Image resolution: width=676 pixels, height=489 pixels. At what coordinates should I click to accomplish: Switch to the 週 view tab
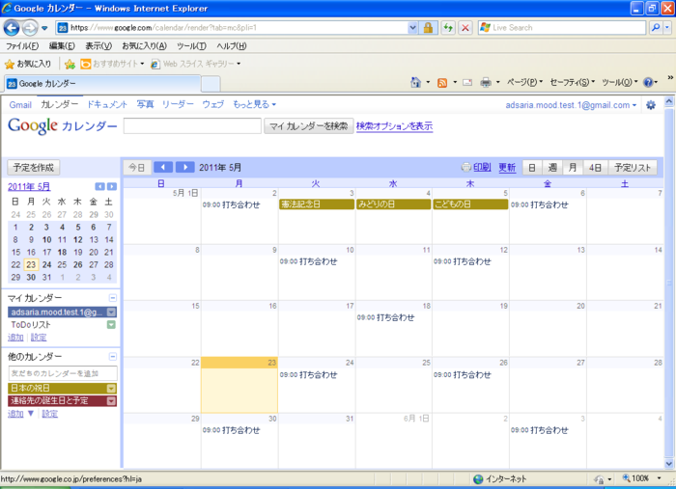(x=552, y=168)
